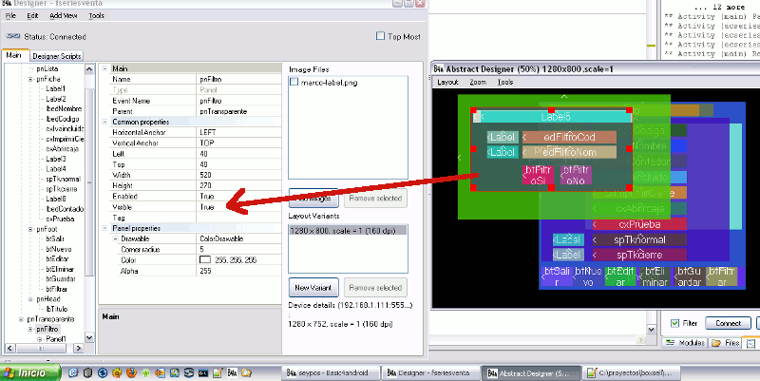Select edFiltroCod view in Abstract Designer
The width and height of the screenshot is (760, 381).
pyautogui.click(x=568, y=137)
